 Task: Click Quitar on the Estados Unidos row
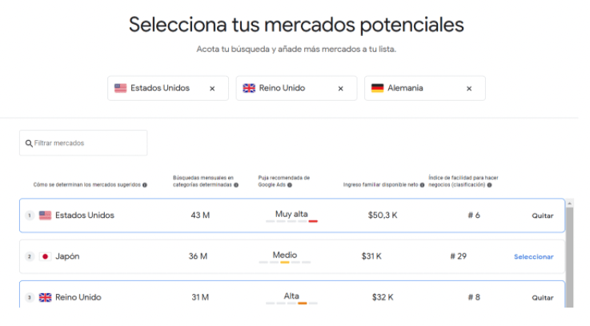(543, 215)
